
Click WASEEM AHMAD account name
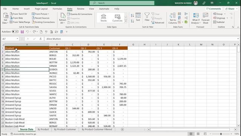click(183, 3)
